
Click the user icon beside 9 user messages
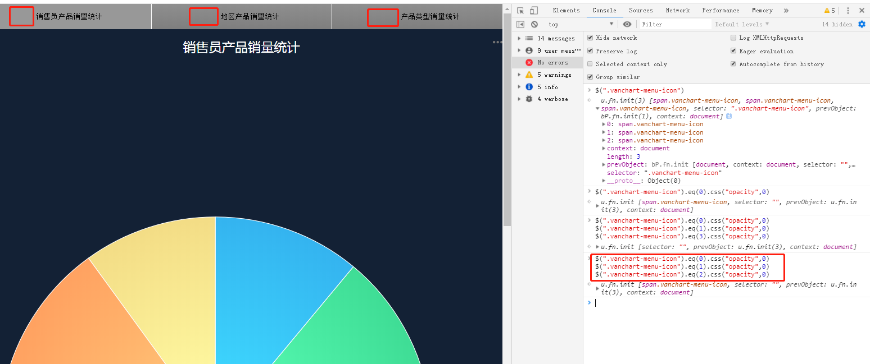pos(529,50)
